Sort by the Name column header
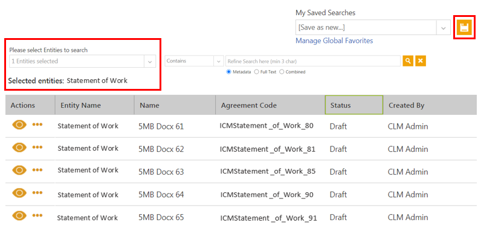The image size is (478, 228). click(x=175, y=105)
